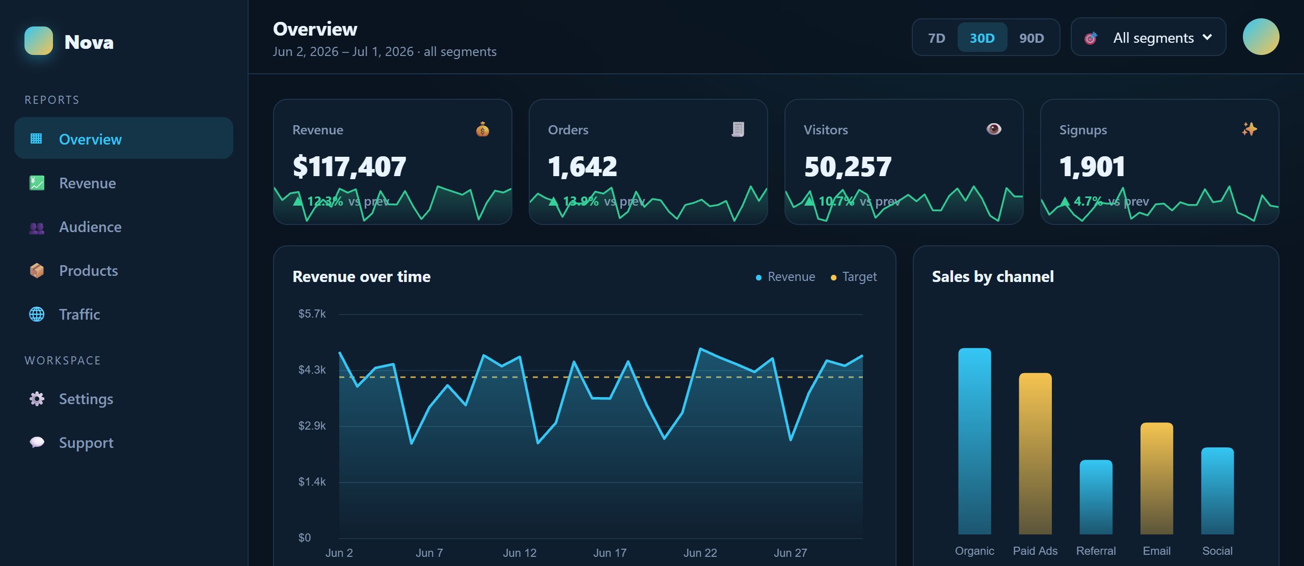Click the Sales by channel title
Image resolution: width=1304 pixels, height=566 pixels.
click(x=993, y=276)
